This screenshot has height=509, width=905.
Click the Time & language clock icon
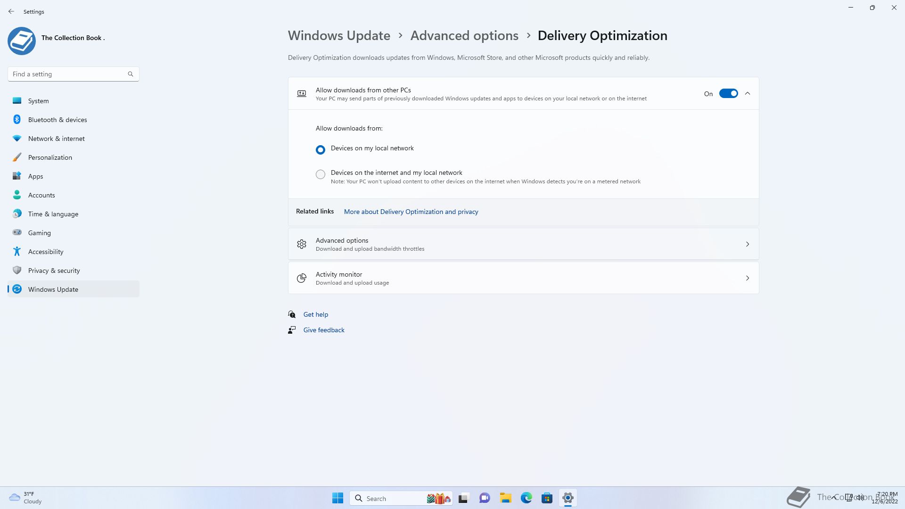click(17, 213)
